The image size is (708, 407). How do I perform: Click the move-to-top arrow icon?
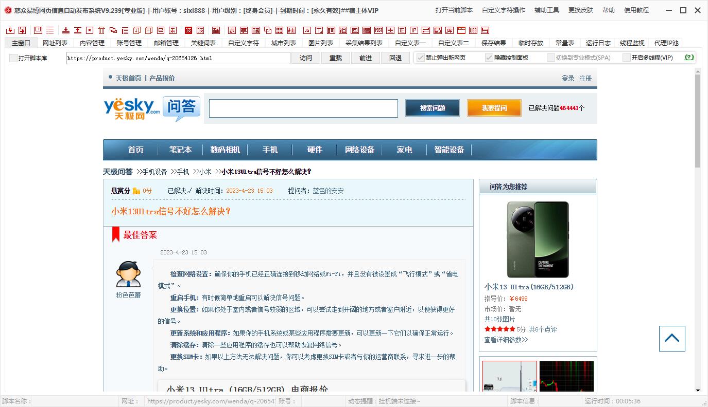point(78,30)
